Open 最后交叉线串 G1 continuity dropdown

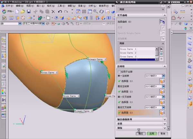click(x=163, y=107)
